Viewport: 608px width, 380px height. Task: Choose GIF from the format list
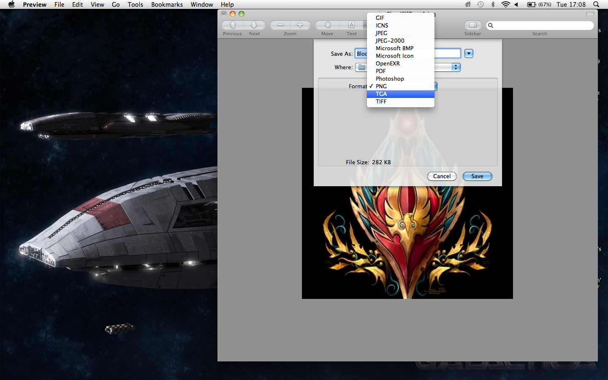(x=401, y=18)
